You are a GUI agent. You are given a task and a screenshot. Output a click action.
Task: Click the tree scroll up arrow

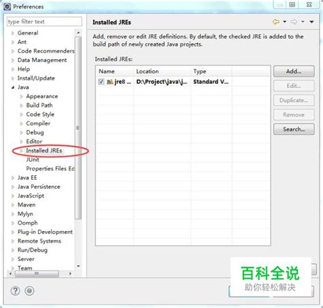point(78,33)
